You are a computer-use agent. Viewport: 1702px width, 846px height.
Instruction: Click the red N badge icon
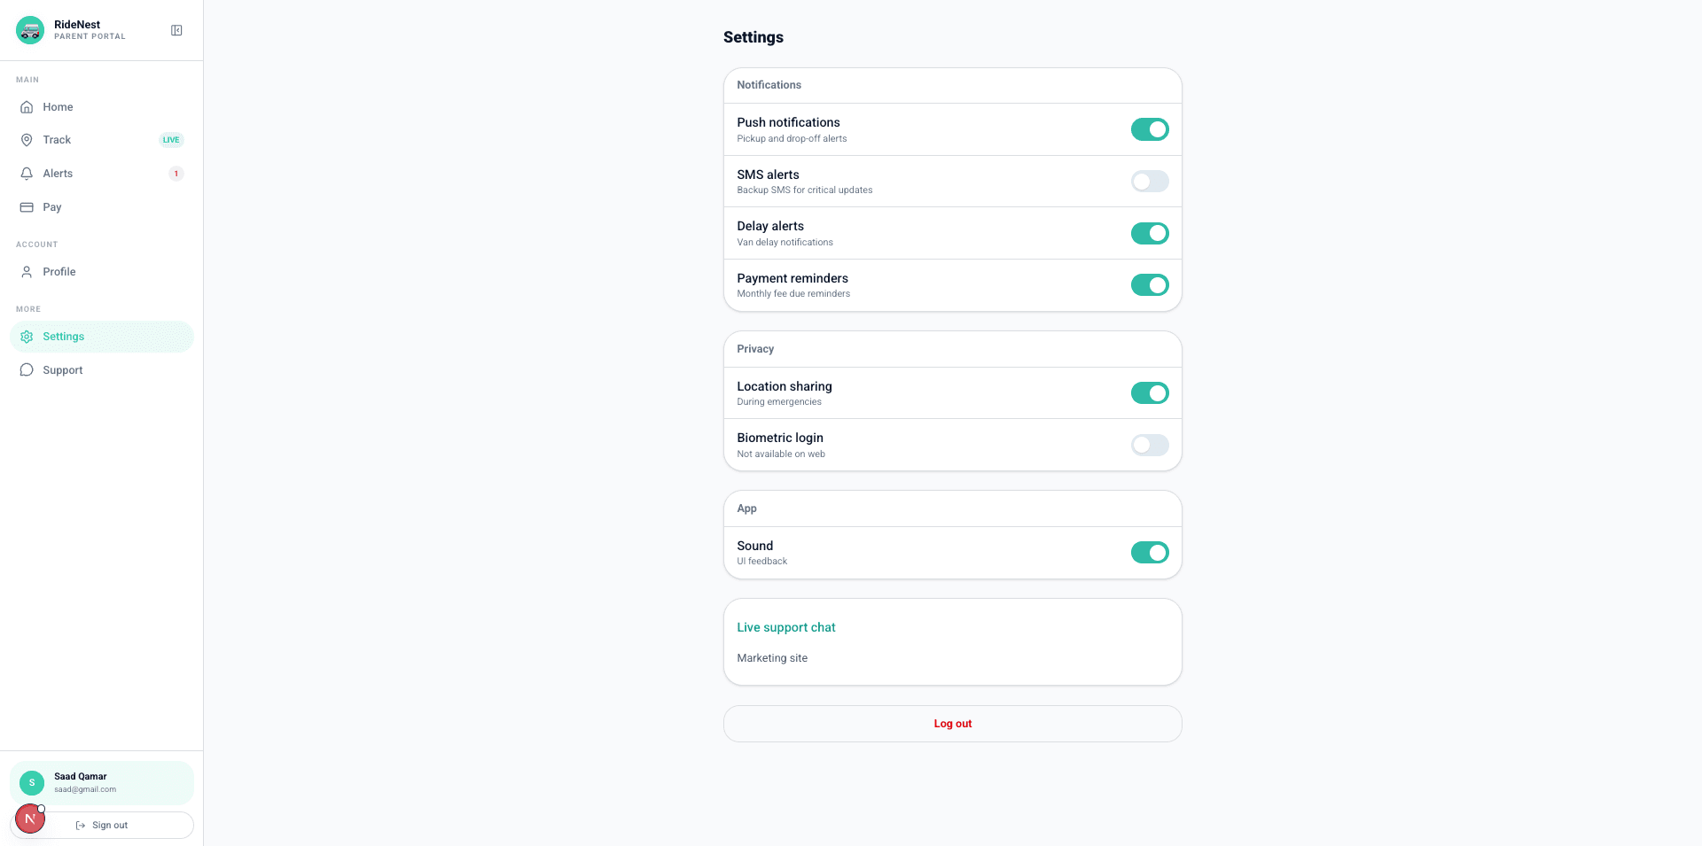click(30, 819)
